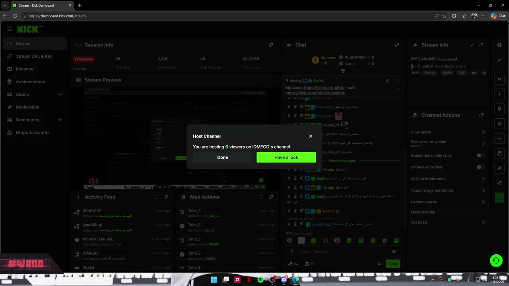This screenshot has width=509, height=286.
Task: Open Discord from the taskbar
Action: [x=284, y=280]
